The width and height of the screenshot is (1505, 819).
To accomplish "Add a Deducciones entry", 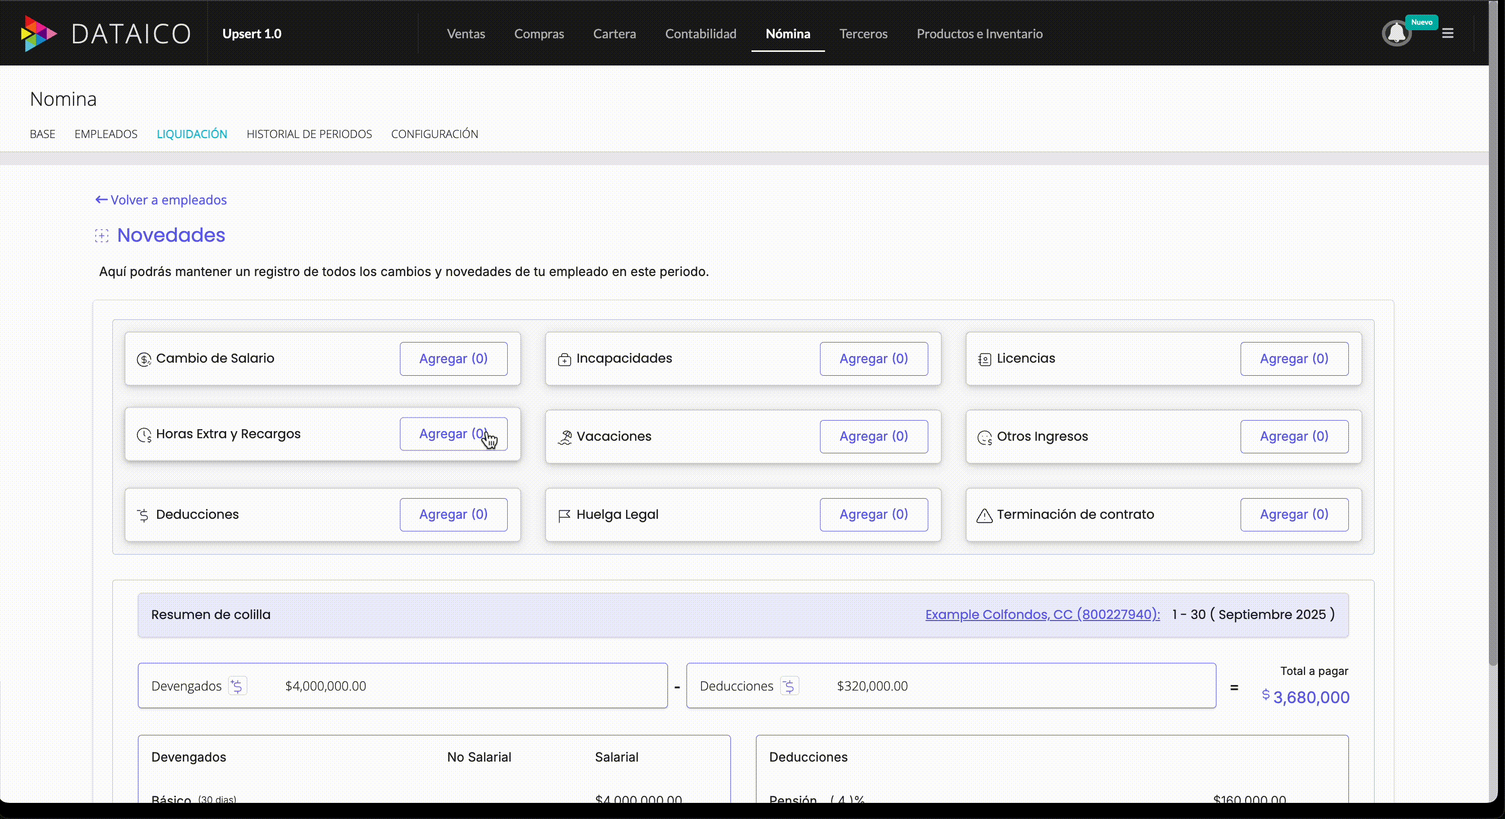I will [x=453, y=515].
